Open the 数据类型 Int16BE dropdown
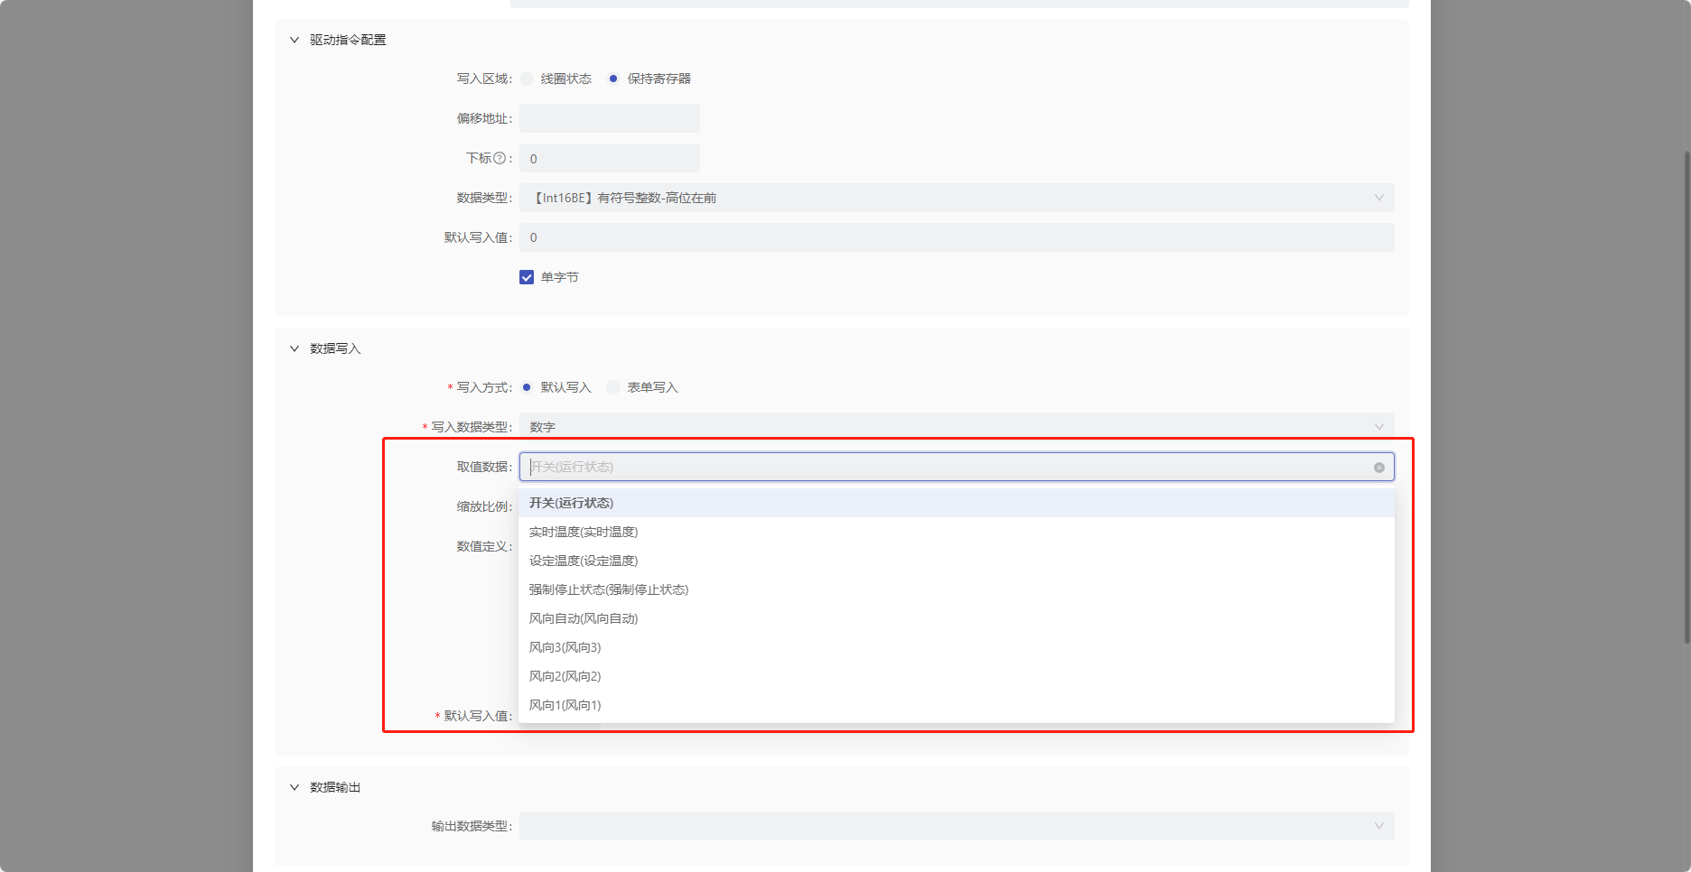This screenshot has width=1691, height=872. tap(957, 198)
